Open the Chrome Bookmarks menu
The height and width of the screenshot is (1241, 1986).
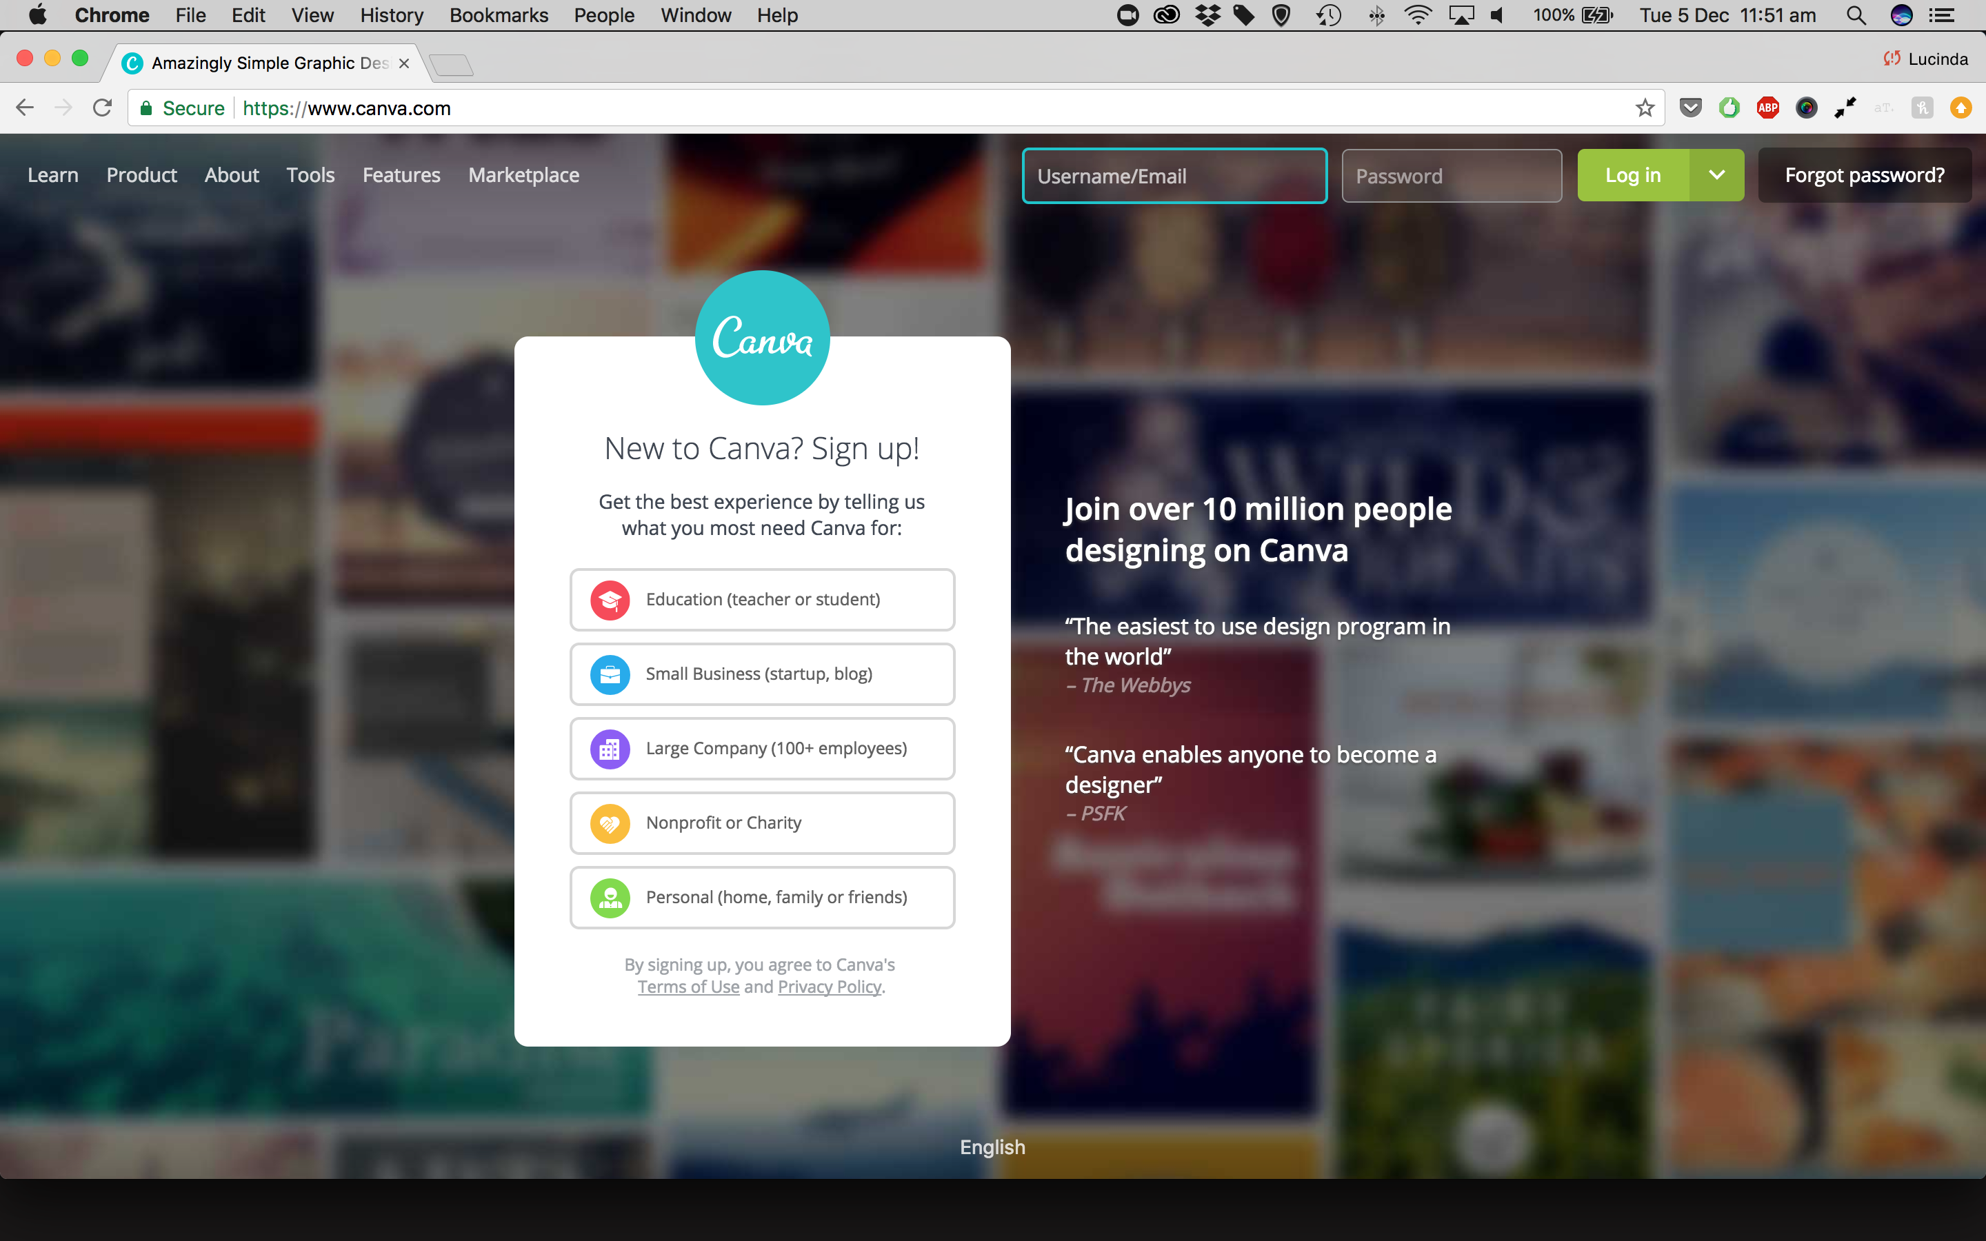point(498,14)
